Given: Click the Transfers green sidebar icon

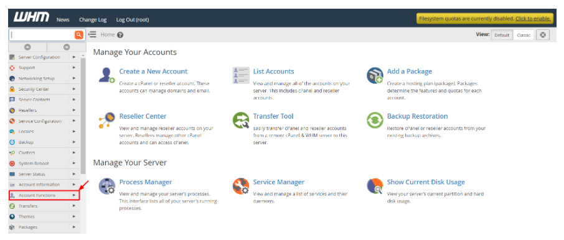Looking at the screenshot, I should pyautogui.click(x=12, y=206).
